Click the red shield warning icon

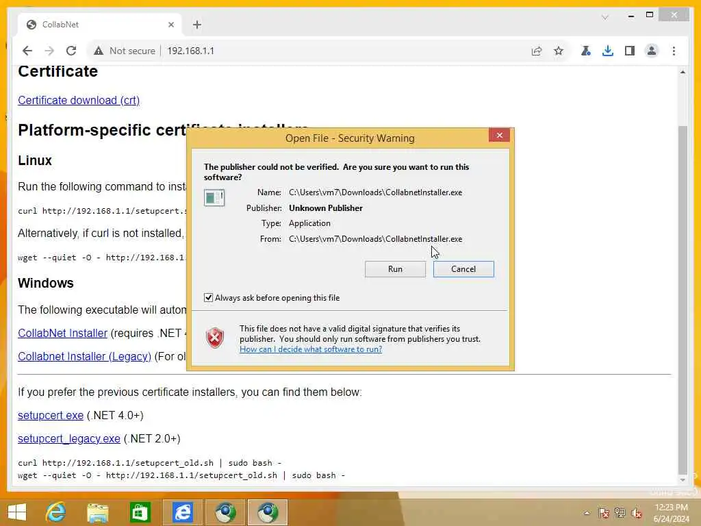[214, 338]
